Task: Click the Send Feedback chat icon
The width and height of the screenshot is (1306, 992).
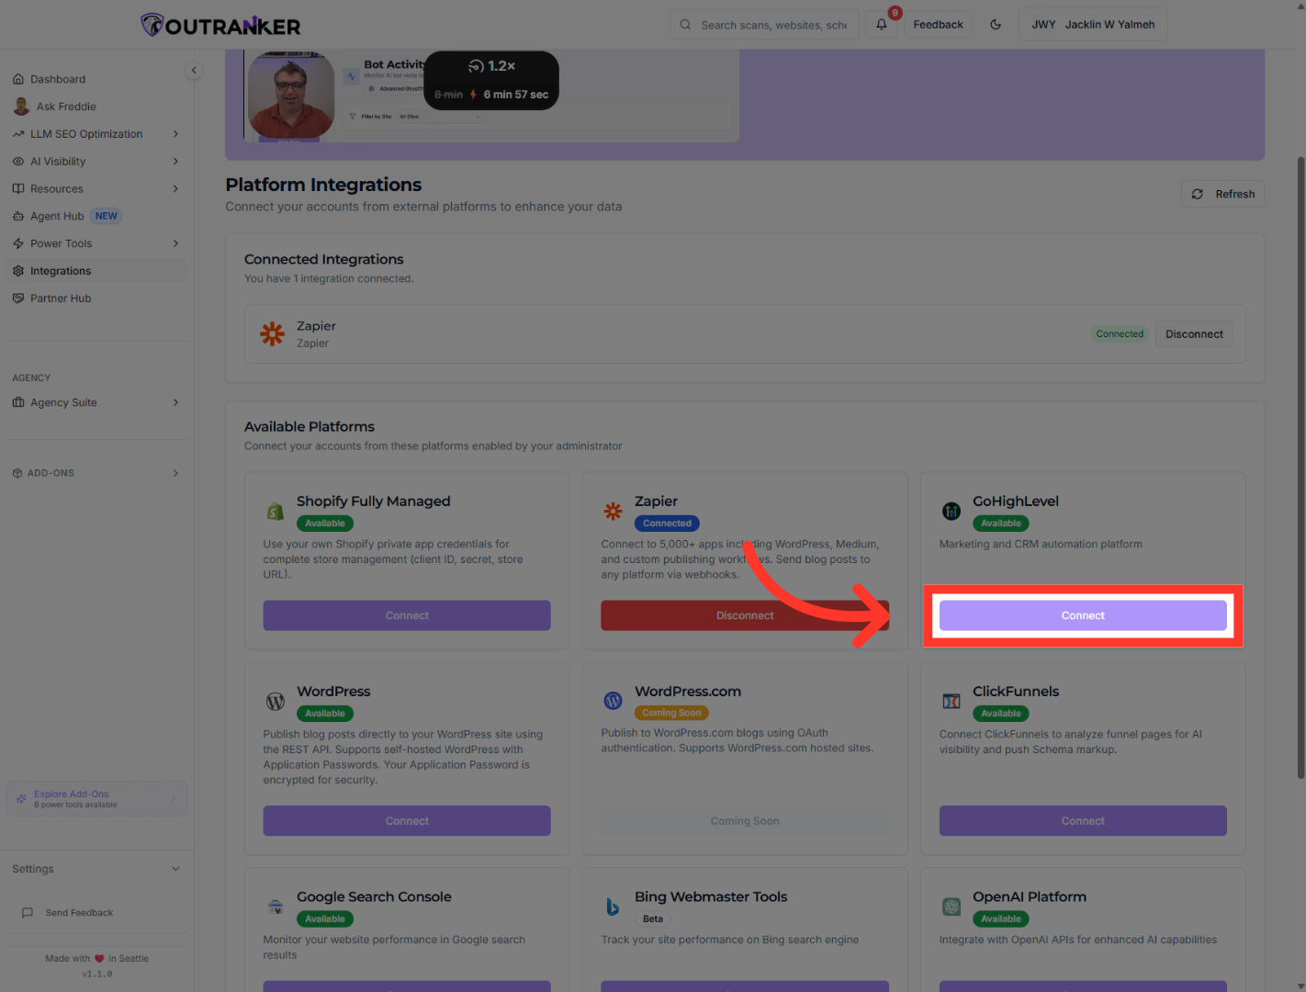Action: (28, 913)
